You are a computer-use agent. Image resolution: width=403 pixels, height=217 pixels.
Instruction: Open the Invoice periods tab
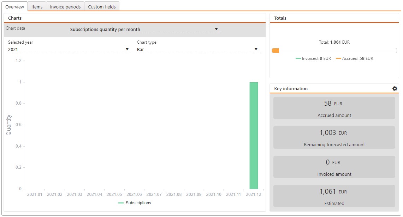coord(65,7)
